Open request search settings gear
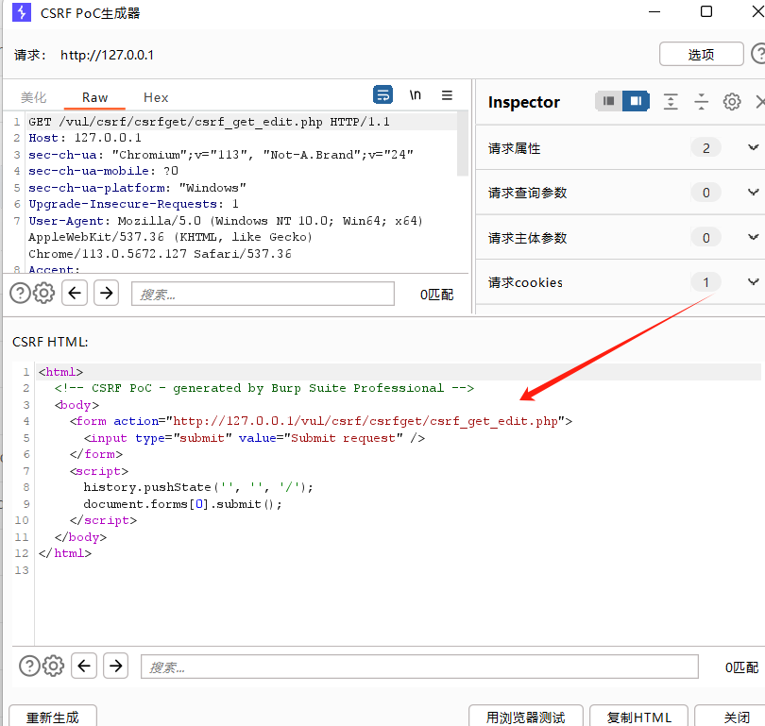This screenshot has height=726, width=765. 43,294
